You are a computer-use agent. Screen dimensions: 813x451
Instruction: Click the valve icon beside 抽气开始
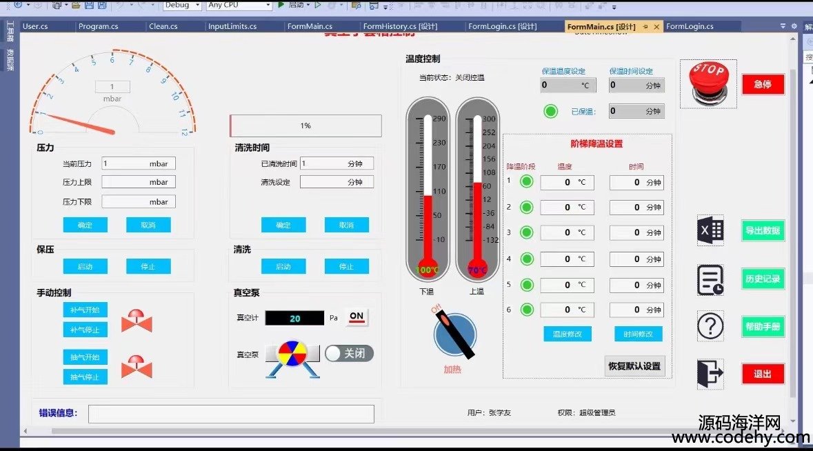(x=137, y=366)
